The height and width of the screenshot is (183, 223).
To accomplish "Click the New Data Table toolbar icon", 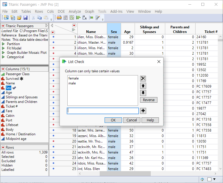I will click(x=6, y=18).
